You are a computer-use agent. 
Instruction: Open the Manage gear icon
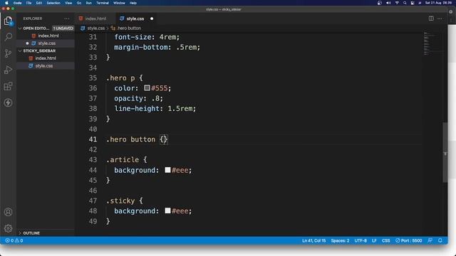click(8, 228)
